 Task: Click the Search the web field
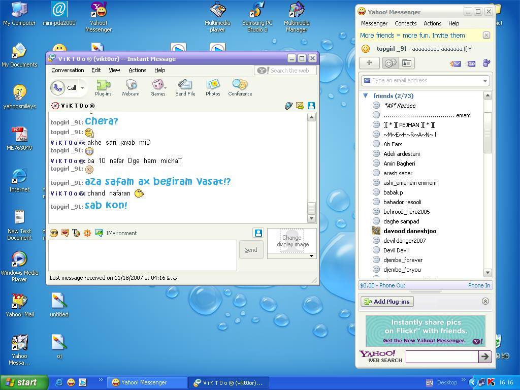pyautogui.click(x=285, y=71)
